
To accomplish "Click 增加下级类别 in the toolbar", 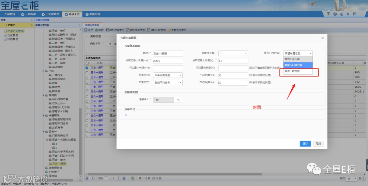I will click(x=156, y=30).
